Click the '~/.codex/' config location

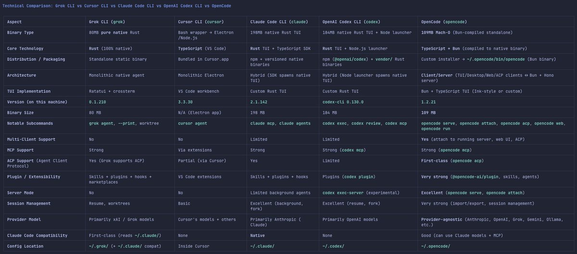[333, 246]
